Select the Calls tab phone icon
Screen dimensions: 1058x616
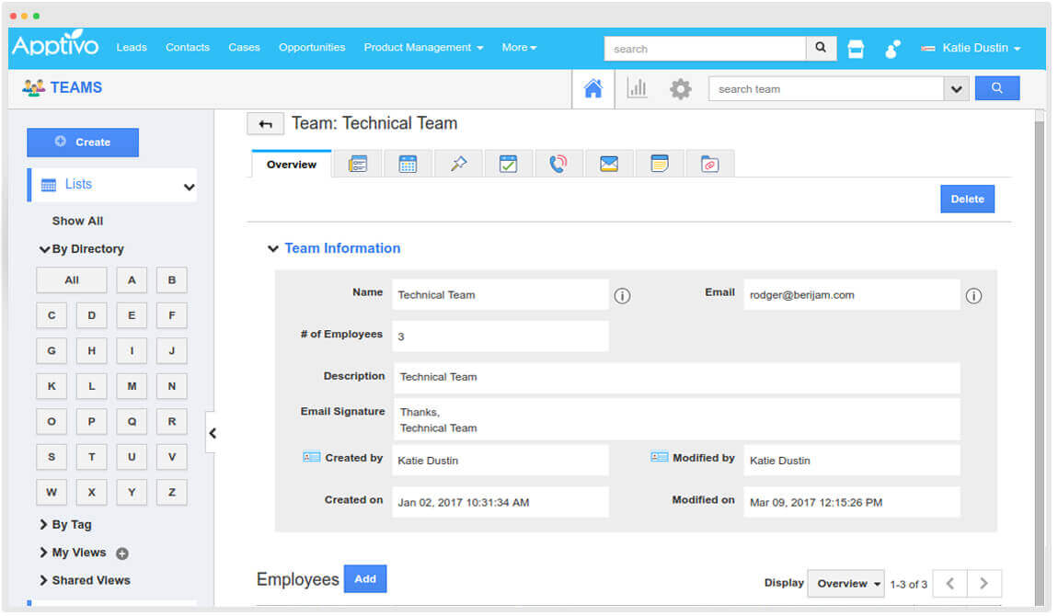(559, 162)
